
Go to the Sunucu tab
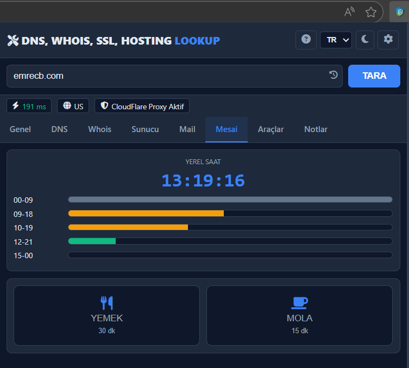coord(145,129)
